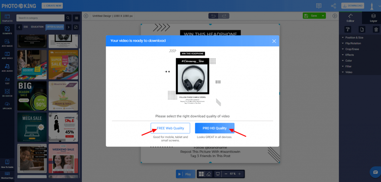Click the share icon in header
This screenshot has height=182, width=381.
click(333, 6)
